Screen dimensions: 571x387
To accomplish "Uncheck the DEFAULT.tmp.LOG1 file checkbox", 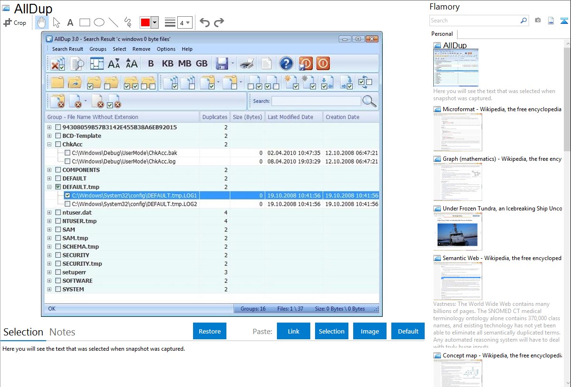I will pos(67,196).
